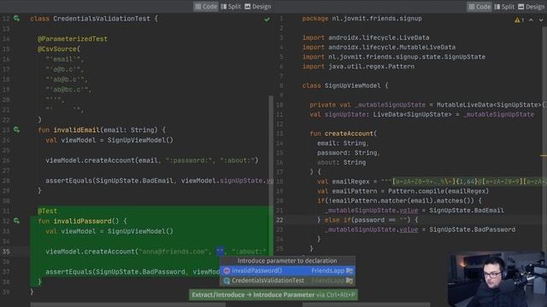547x307 pixels.
Task: Click horizontal scrollbar under CredentialsValidationTest editor
Action: (127, 304)
